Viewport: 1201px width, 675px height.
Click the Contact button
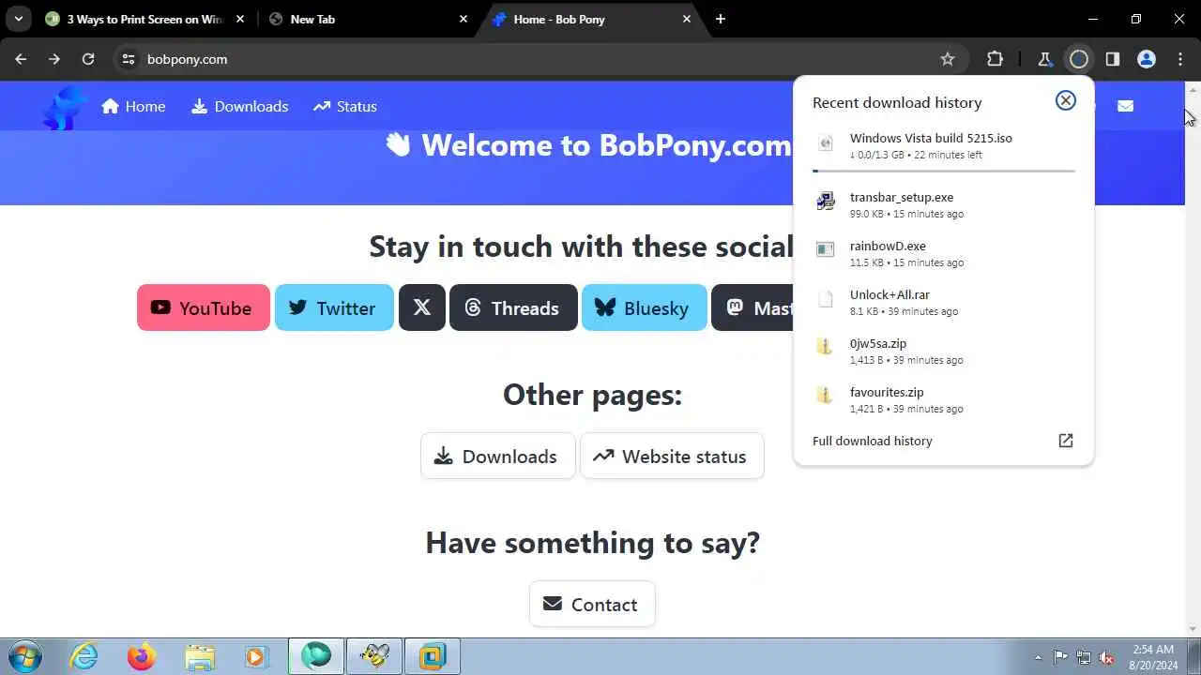pos(592,605)
